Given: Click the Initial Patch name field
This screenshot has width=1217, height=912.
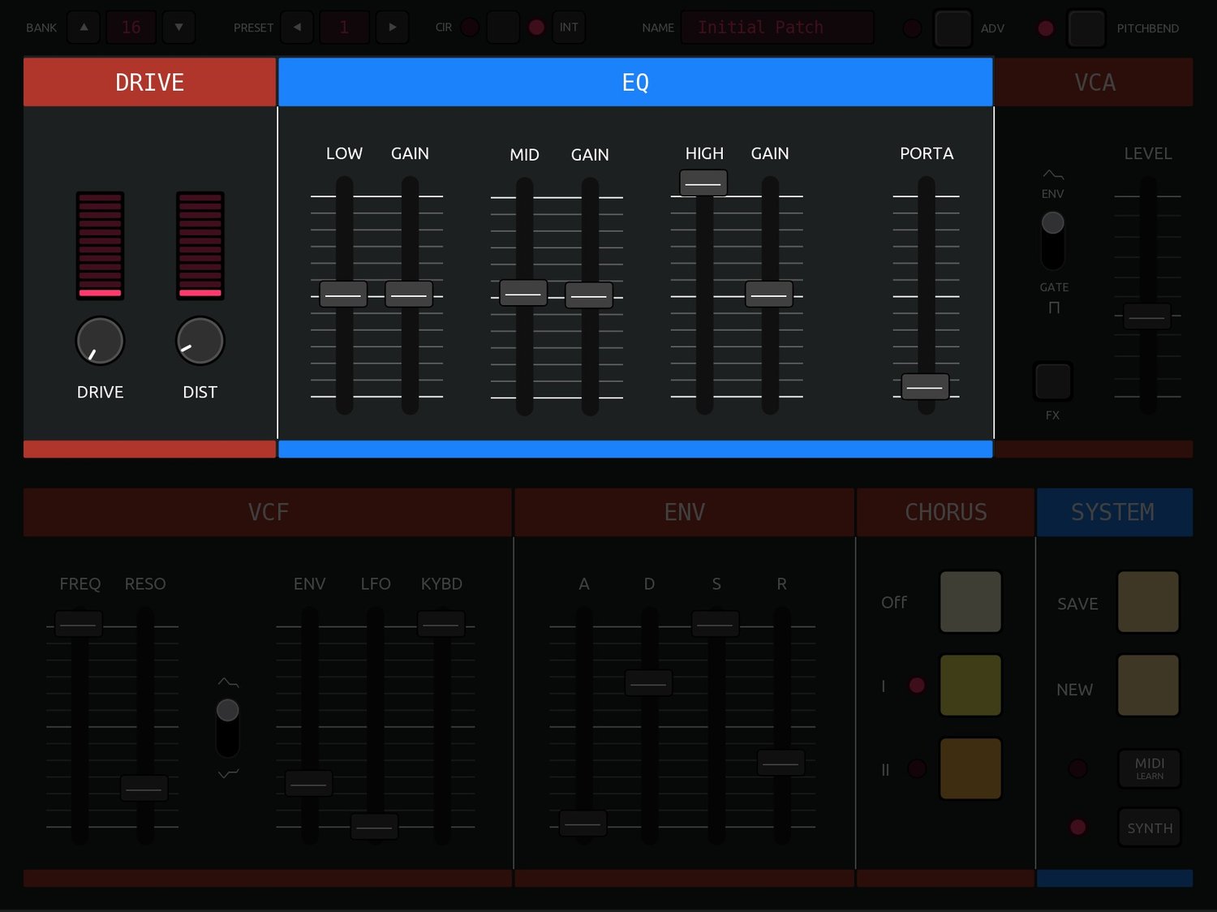Looking at the screenshot, I should coord(777,28).
